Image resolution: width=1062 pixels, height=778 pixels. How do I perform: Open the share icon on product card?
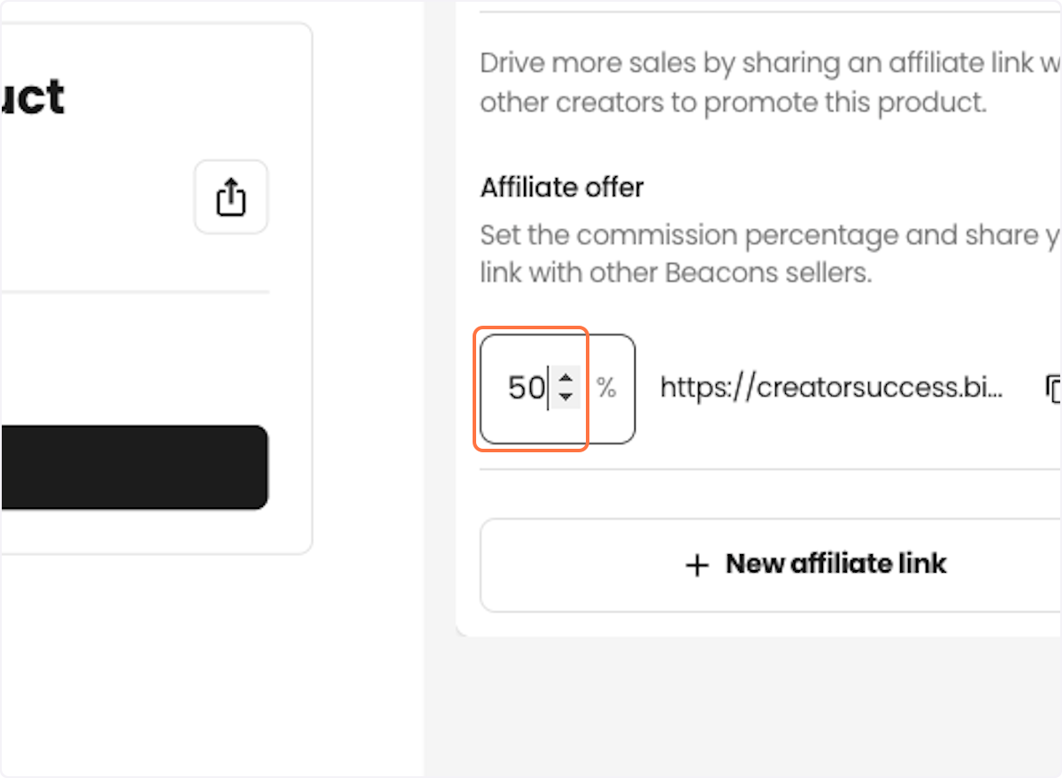point(231,196)
